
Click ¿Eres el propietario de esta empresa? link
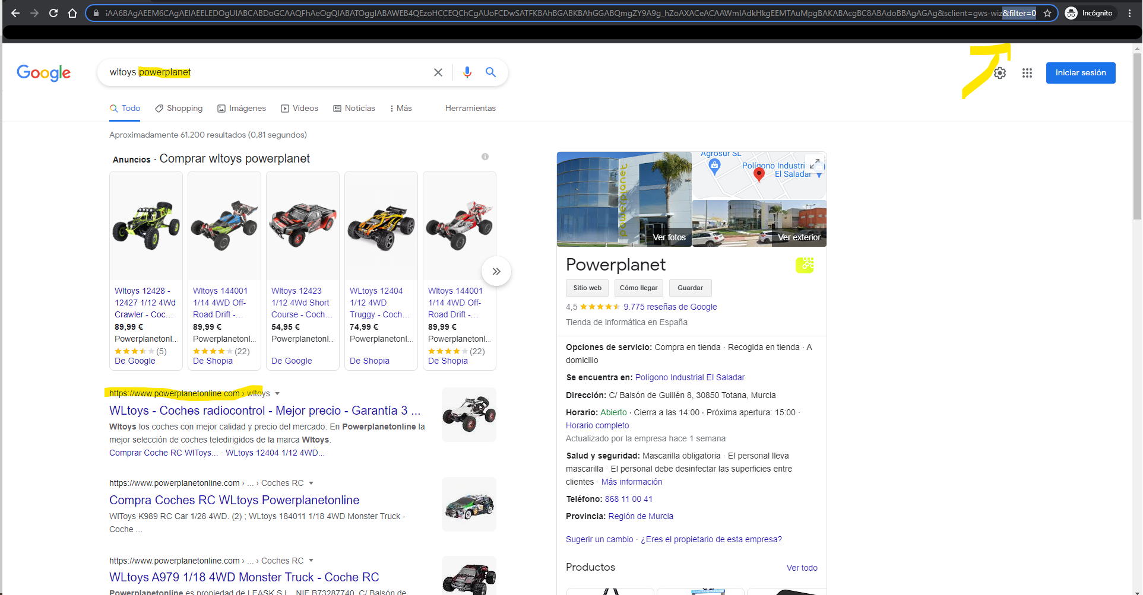pyautogui.click(x=711, y=539)
